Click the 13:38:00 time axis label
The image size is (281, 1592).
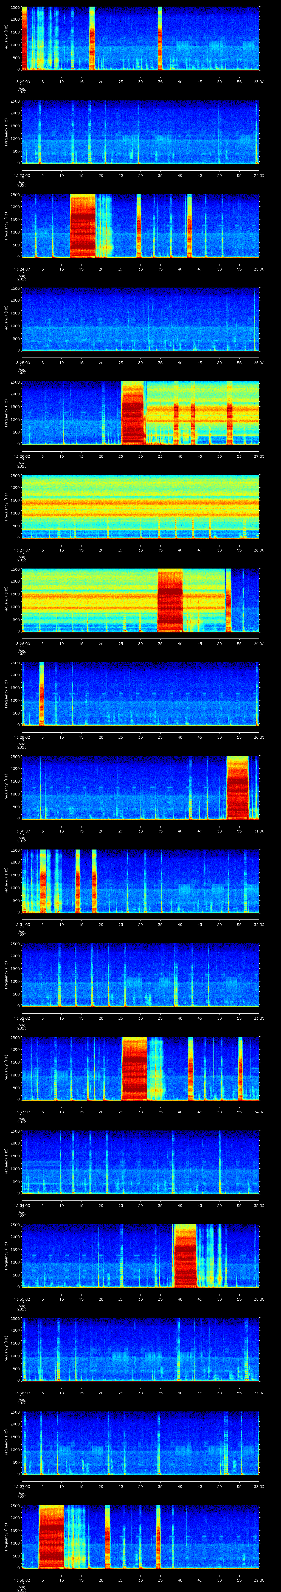point(22,1580)
